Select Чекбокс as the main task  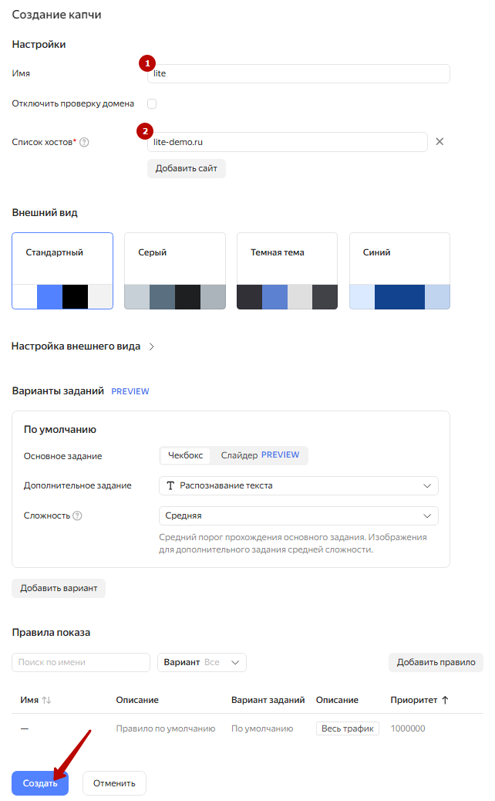coord(185,455)
